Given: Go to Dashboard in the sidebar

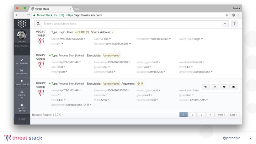Looking at the screenshot, I should coord(22,72).
